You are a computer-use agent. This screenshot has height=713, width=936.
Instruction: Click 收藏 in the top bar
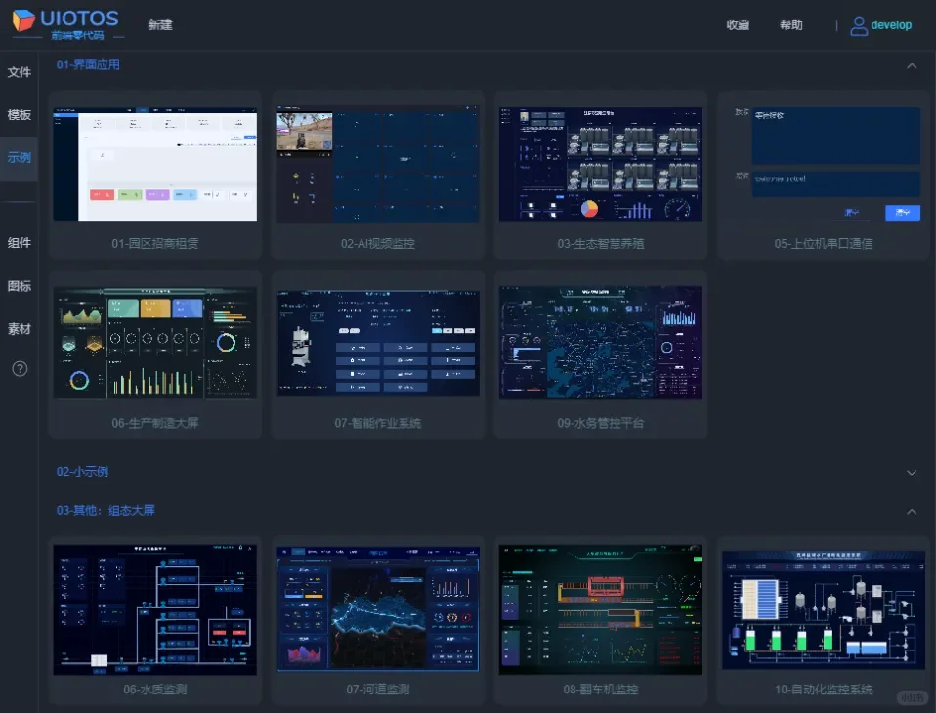[x=738, y=24]
